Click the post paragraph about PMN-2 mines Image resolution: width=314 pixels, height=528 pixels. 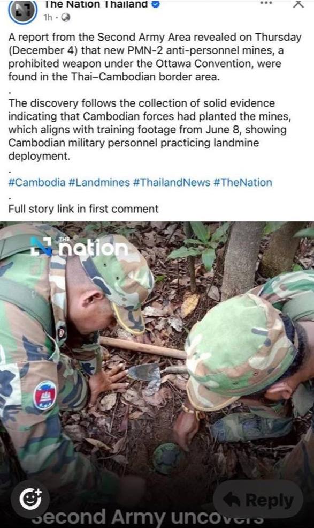click(155, 57)
